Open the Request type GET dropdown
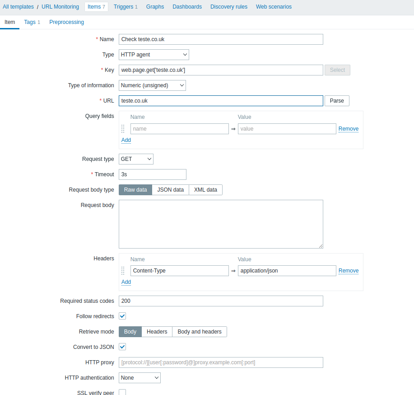Image resolution: width=414 pixels, height=395 pixels. pos(136,159)
